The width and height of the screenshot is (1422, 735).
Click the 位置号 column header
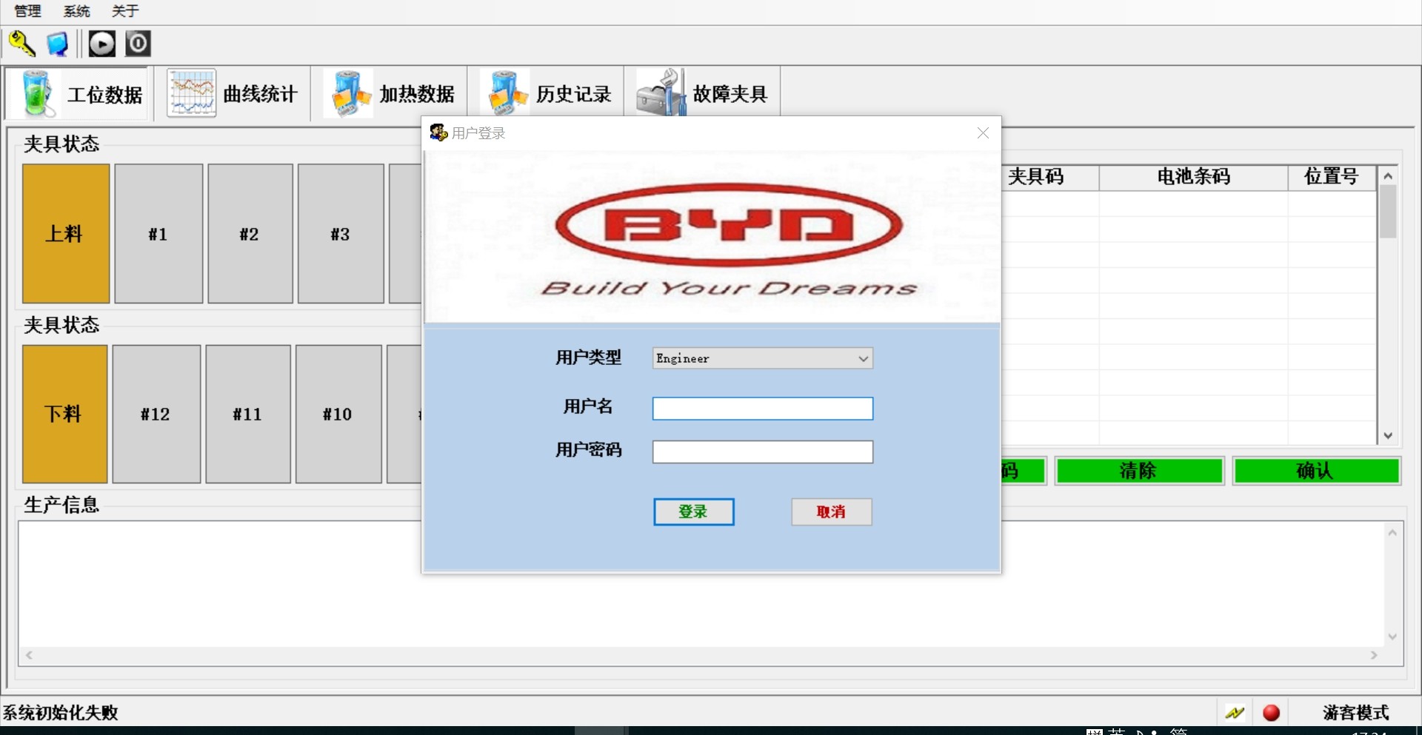coord(1332,177)
